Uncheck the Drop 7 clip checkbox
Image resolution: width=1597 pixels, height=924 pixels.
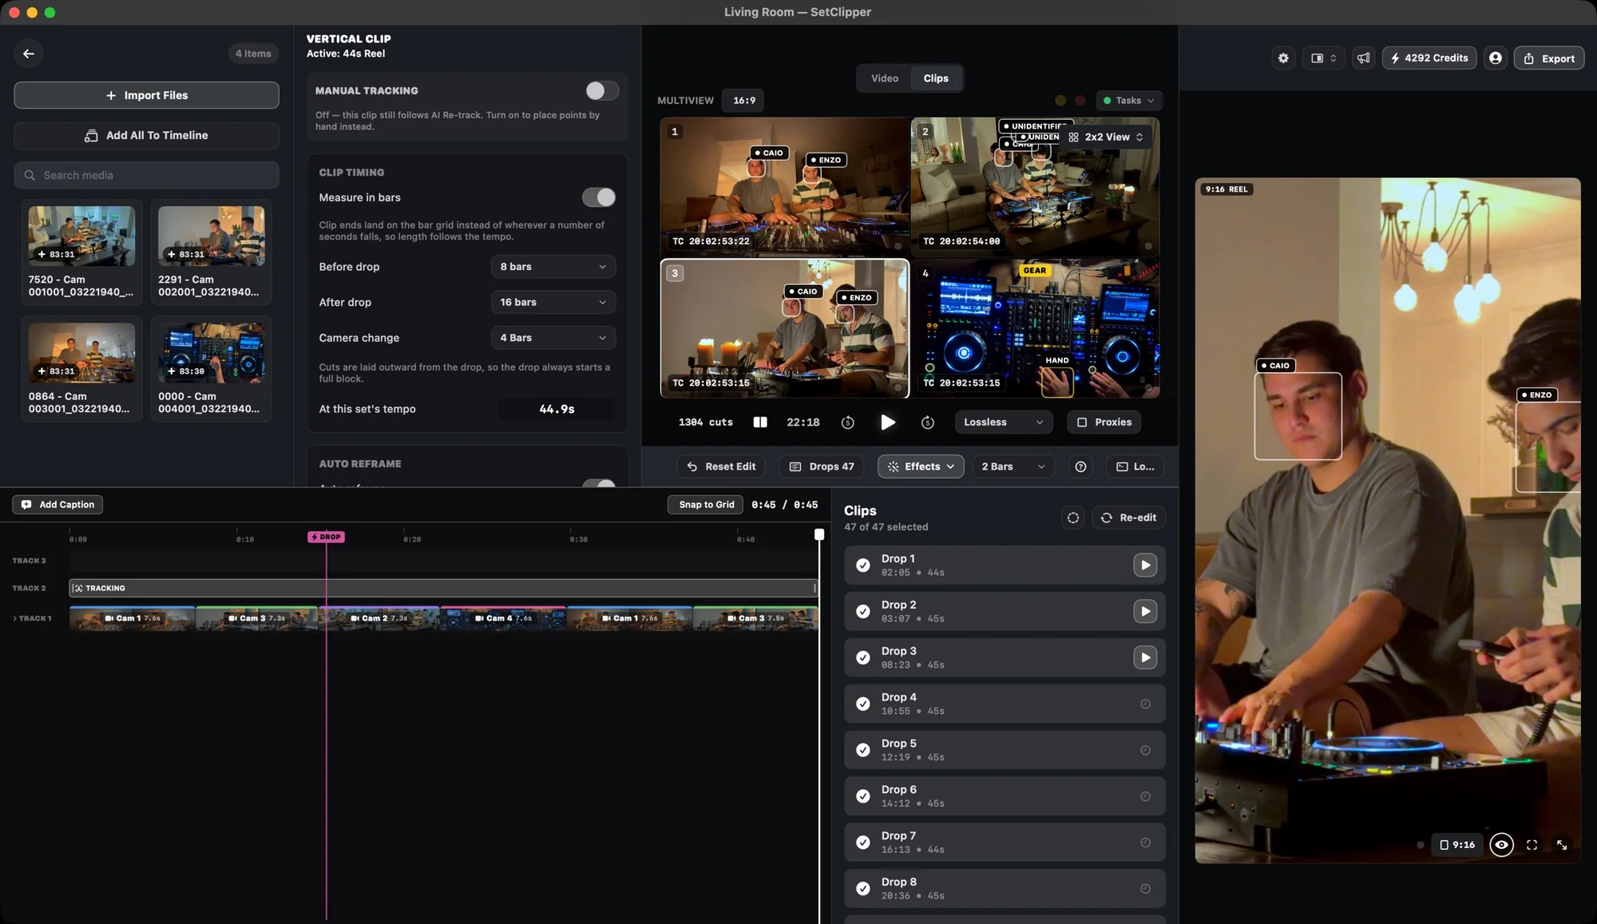[863, 843]
